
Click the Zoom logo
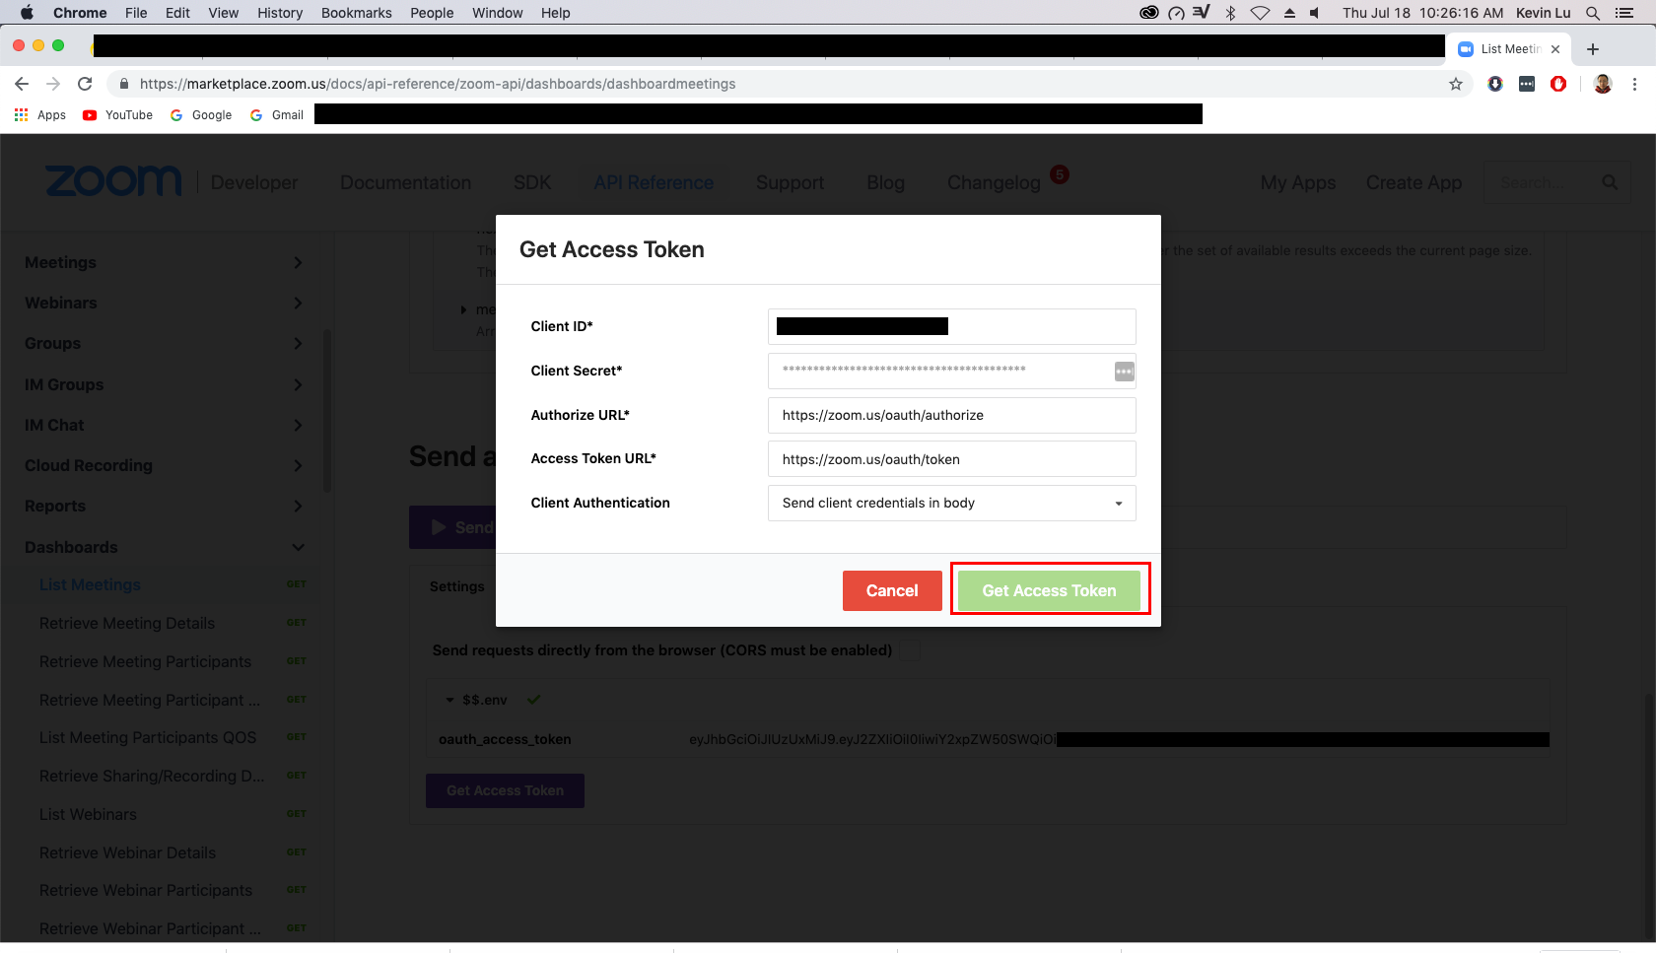coord(113,182)
